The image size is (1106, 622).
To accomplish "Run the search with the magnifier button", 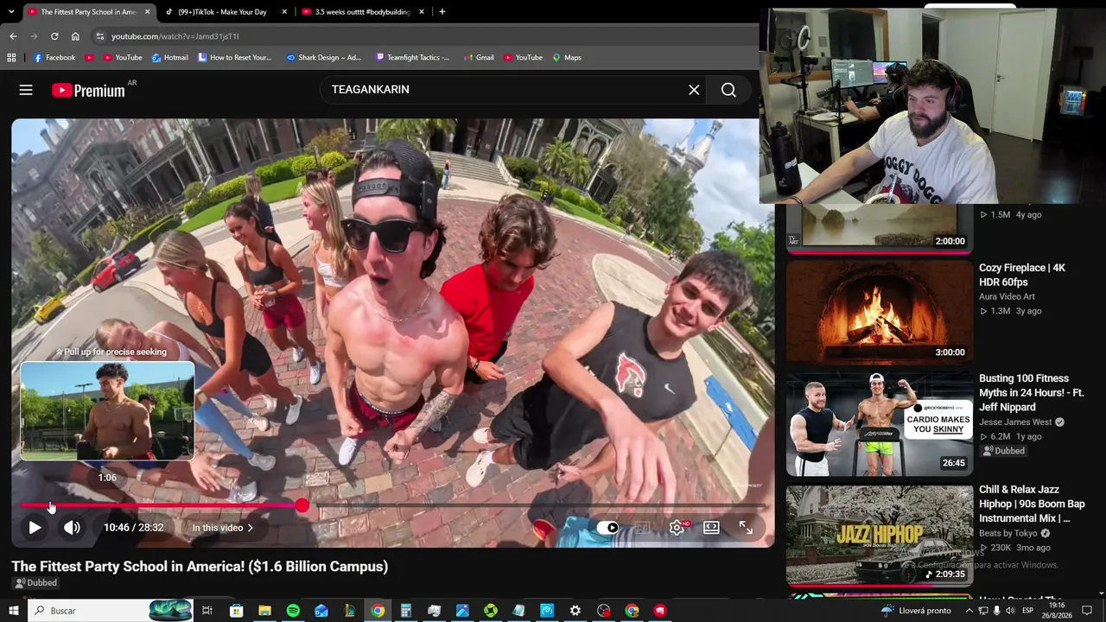I will [728, 90].
